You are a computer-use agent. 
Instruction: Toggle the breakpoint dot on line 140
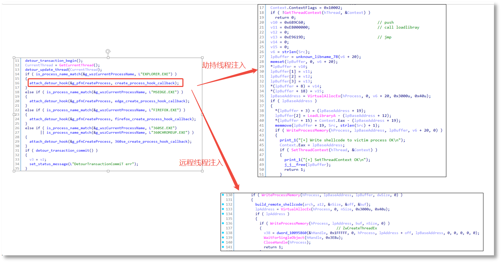click(223, 242)
